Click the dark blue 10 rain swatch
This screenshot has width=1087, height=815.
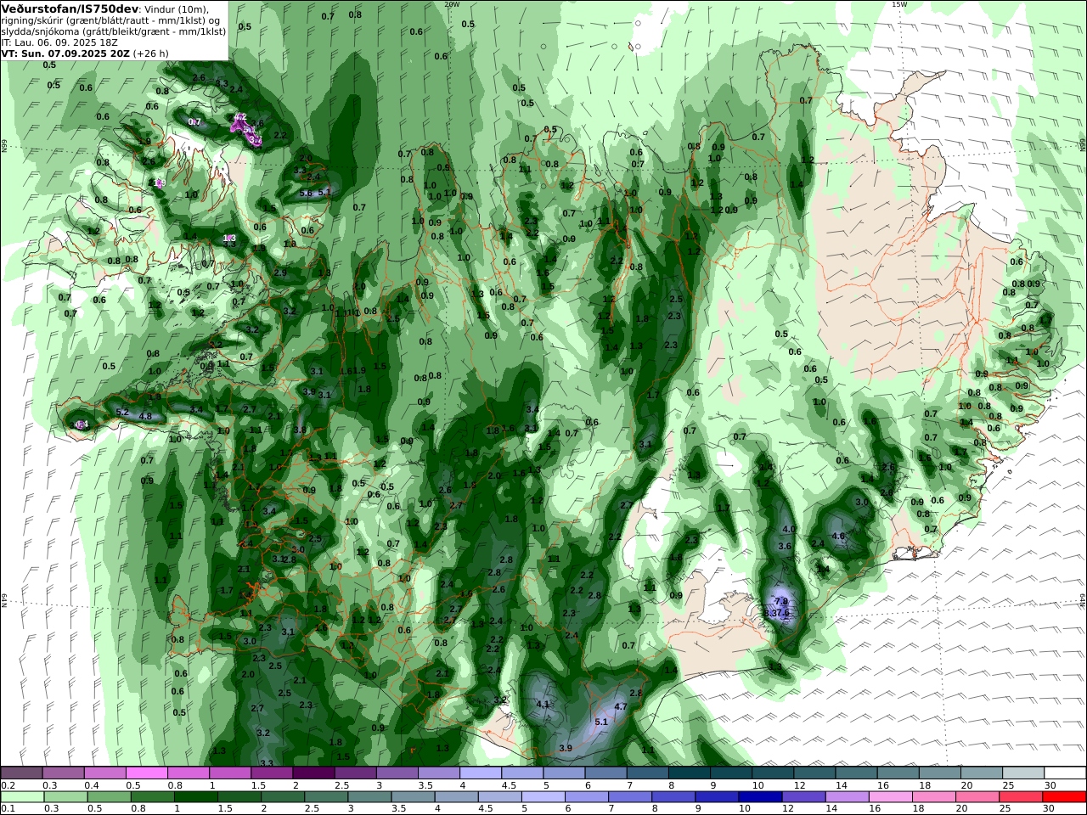(758, 797)
